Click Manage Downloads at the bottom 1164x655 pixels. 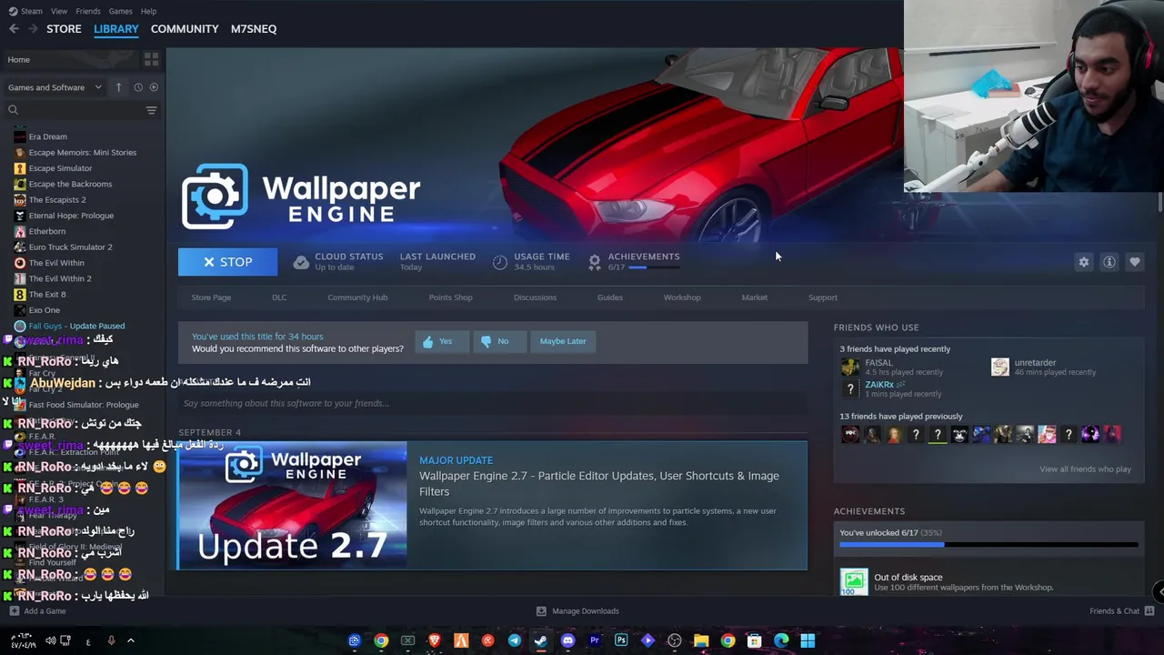pos(577,611)
